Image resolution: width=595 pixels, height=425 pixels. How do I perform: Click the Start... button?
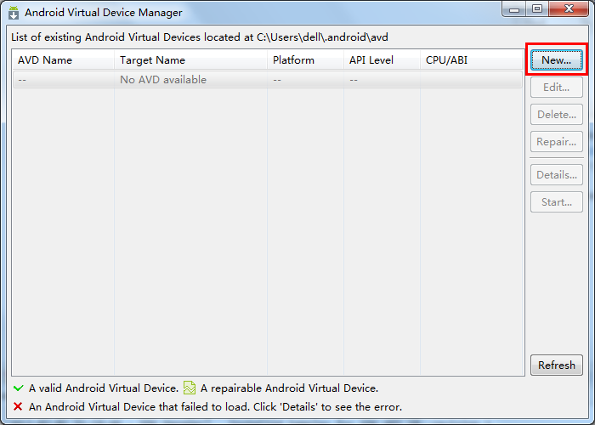point(557,202)
